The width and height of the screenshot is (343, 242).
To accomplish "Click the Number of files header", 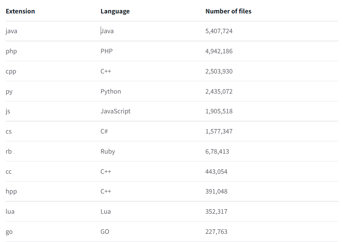I will point(228,11).
